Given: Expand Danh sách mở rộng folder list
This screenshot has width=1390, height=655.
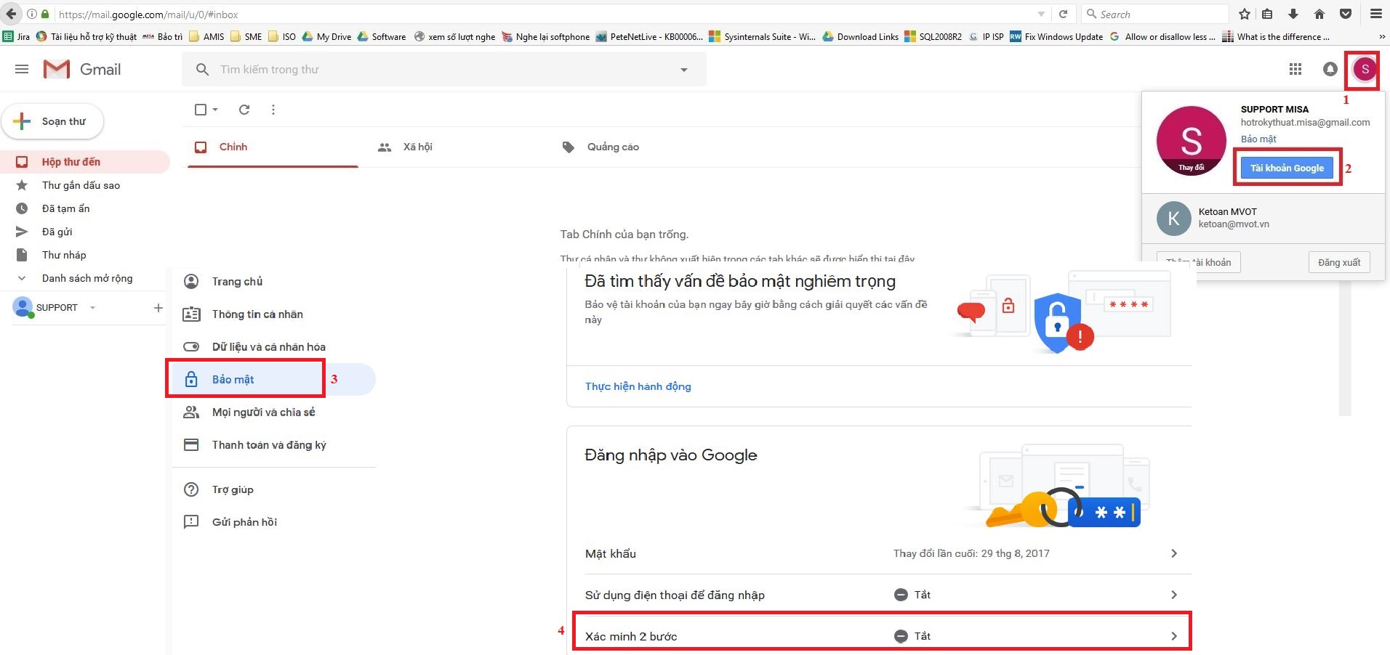Looking at the screenshot, I should point(87,278).
